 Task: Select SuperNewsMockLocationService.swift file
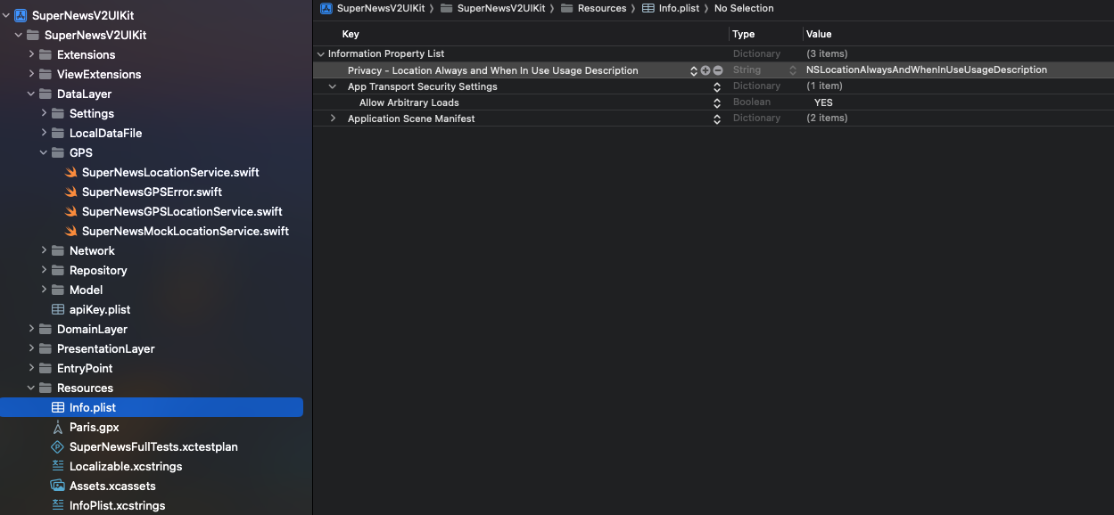tap(186, 231)
